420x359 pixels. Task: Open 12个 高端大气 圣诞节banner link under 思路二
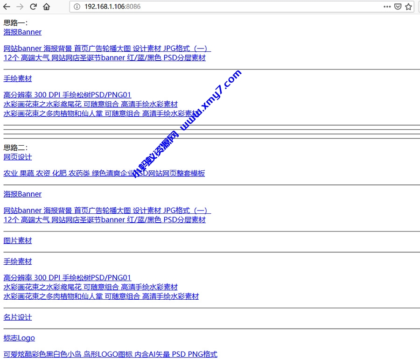105,219
